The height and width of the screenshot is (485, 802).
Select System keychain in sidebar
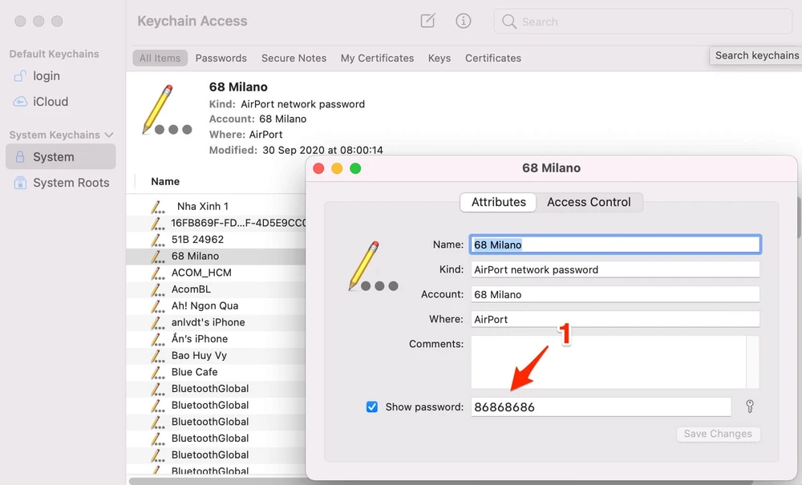(x=53, y=157)
